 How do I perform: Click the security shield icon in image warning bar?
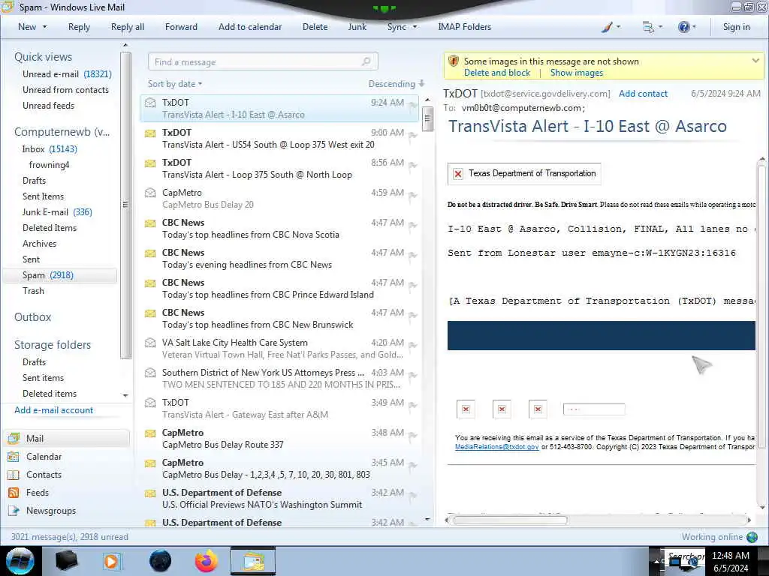(x=454, y=61)
